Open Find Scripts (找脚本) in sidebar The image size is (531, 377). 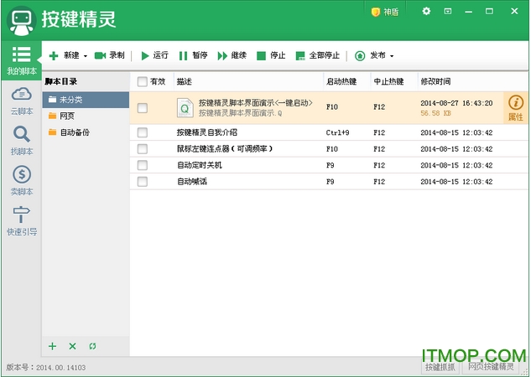(21, 139)
